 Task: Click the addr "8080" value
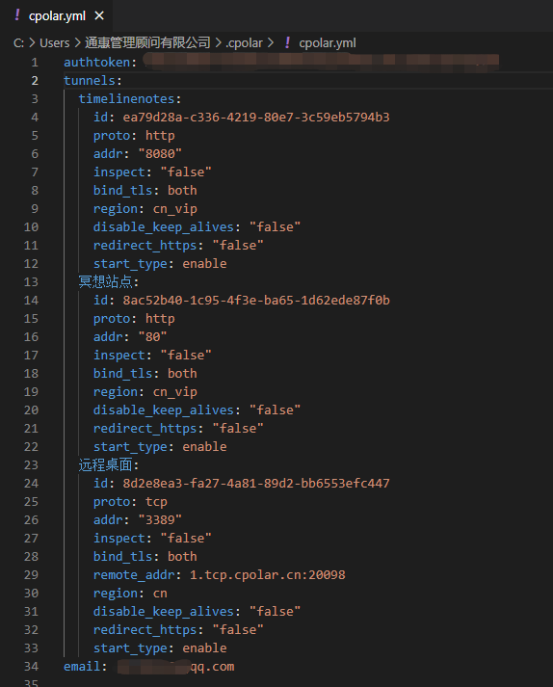click(160, 154)
